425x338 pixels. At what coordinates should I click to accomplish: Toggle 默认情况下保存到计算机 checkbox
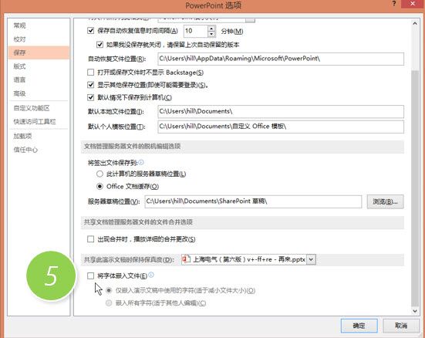pyautogui.click(x=90, y=97)
